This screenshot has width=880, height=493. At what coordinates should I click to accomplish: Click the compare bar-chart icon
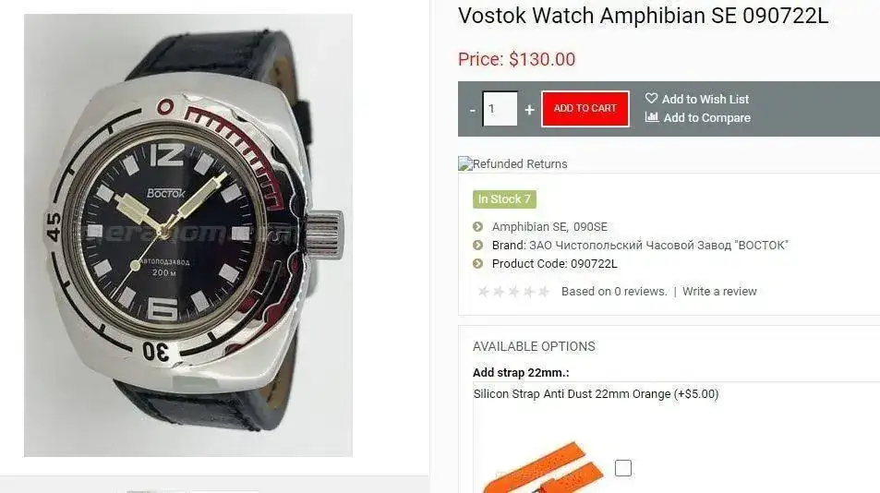pyautogui.click(x=652, y=117)
